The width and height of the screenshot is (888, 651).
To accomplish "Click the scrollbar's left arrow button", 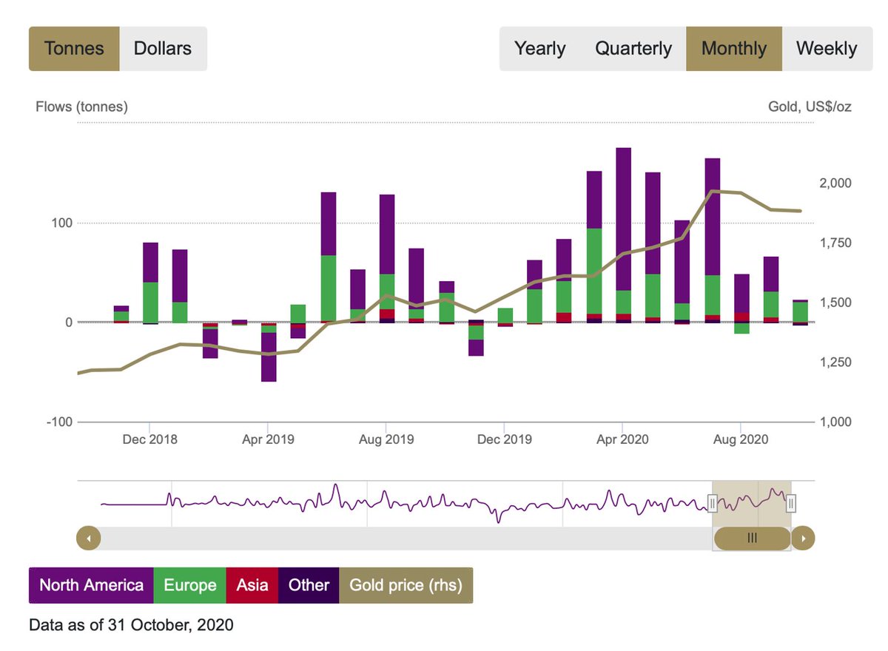I will [x=88, y=539].
